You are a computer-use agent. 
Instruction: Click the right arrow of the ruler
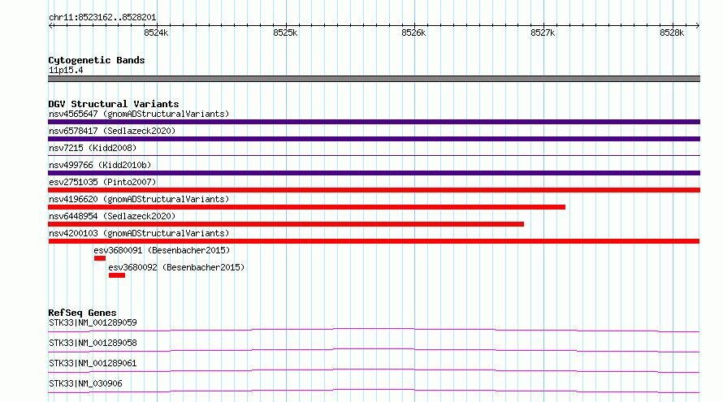(697, 25)
